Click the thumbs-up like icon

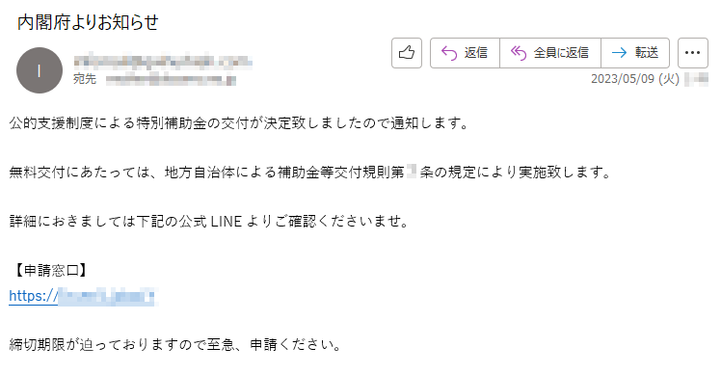[x=407, y=53]
